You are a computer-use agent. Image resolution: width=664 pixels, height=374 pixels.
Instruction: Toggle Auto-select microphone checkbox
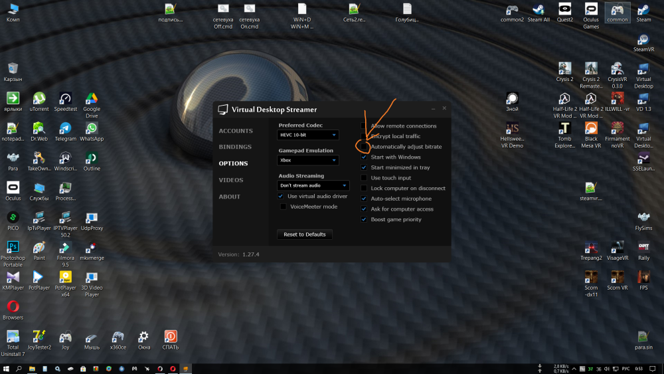pyautogui.click(x=364, y=198)
